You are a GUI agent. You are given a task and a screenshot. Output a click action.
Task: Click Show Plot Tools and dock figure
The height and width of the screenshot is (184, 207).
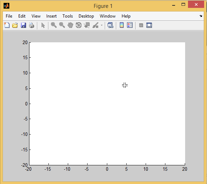[149, 25]
